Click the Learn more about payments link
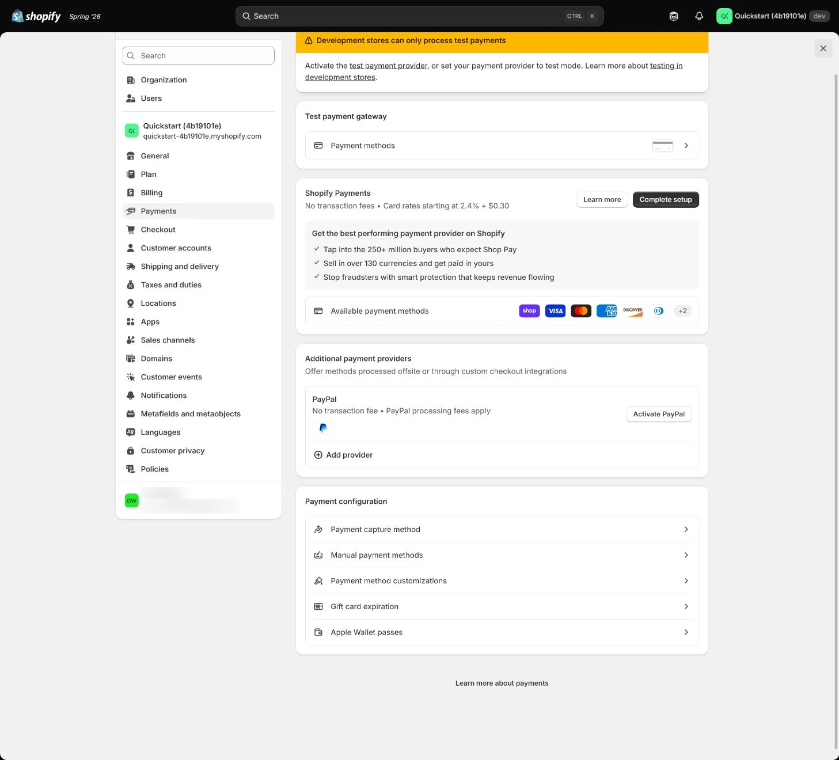 [x=502, y=683]
